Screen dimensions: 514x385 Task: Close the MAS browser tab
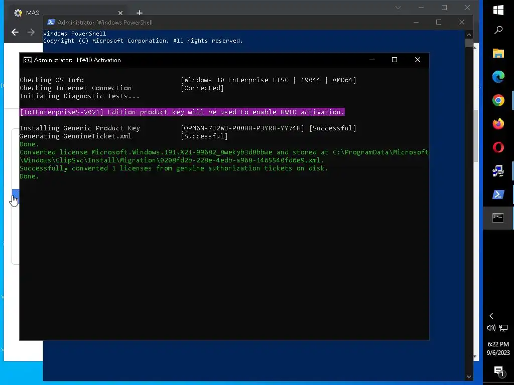(120, 13)
